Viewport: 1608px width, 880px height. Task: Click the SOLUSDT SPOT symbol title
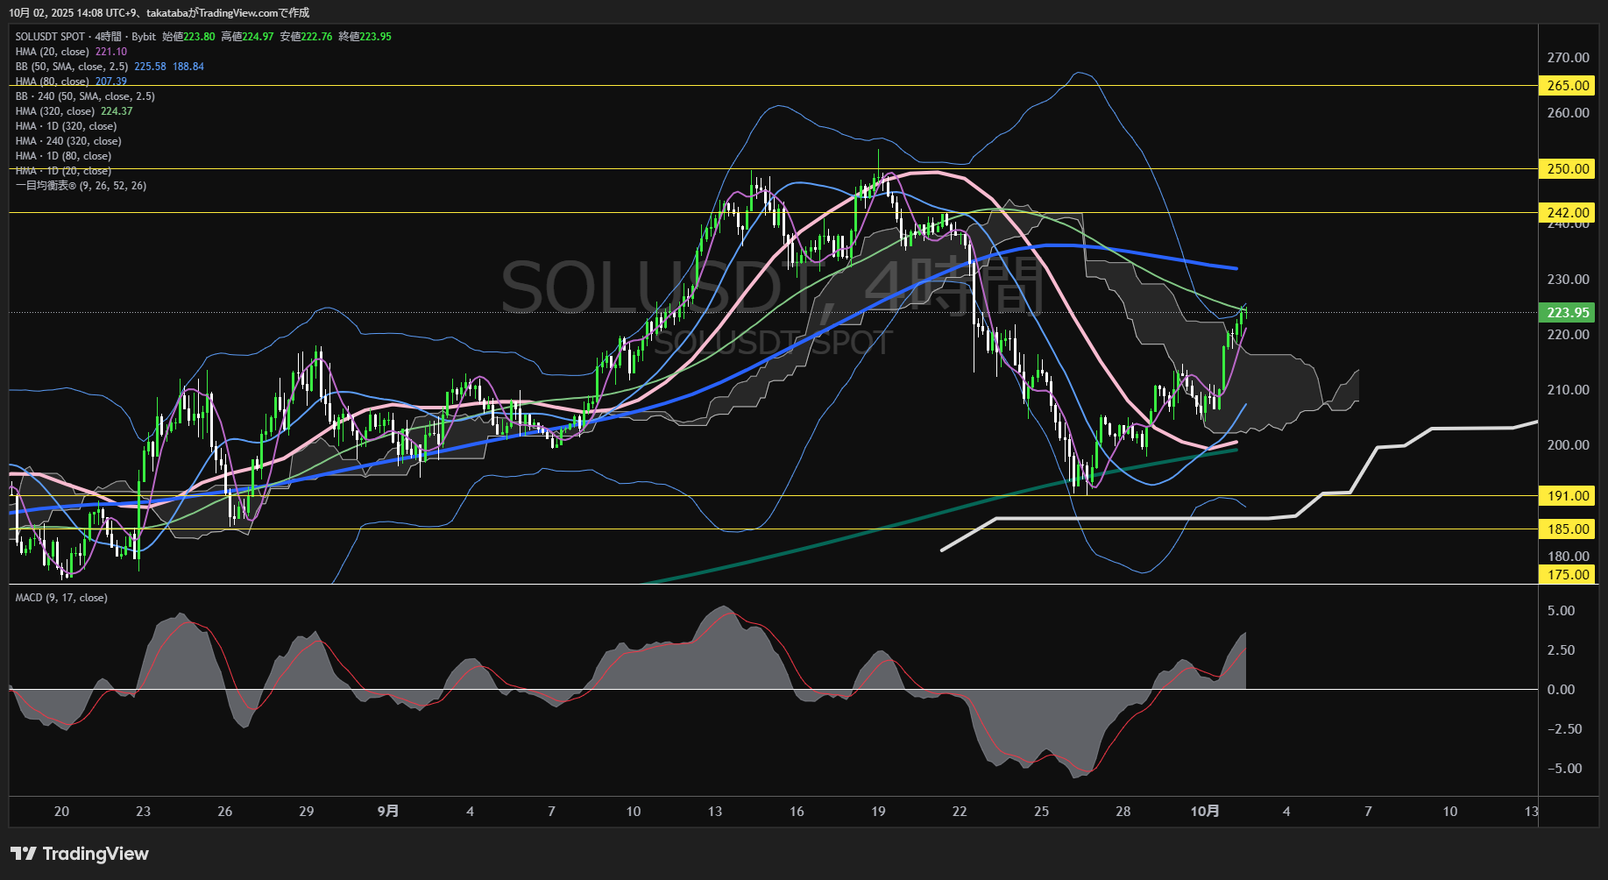point(50,37)
